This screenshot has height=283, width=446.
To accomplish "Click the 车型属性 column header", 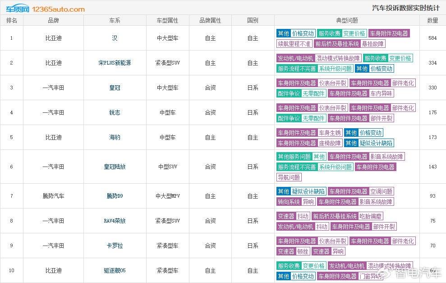I will point(168,20).
